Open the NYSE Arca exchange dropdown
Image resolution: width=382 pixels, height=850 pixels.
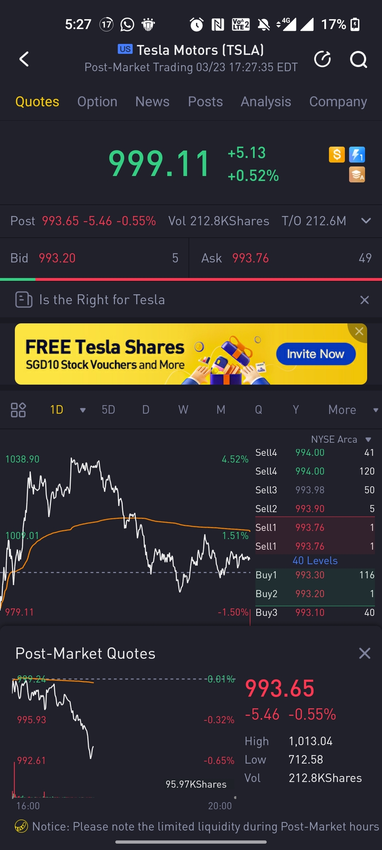click(368, 440)
